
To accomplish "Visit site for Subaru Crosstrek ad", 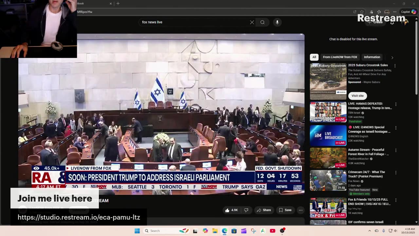I will pyautogui.click(x=357, y=96).
